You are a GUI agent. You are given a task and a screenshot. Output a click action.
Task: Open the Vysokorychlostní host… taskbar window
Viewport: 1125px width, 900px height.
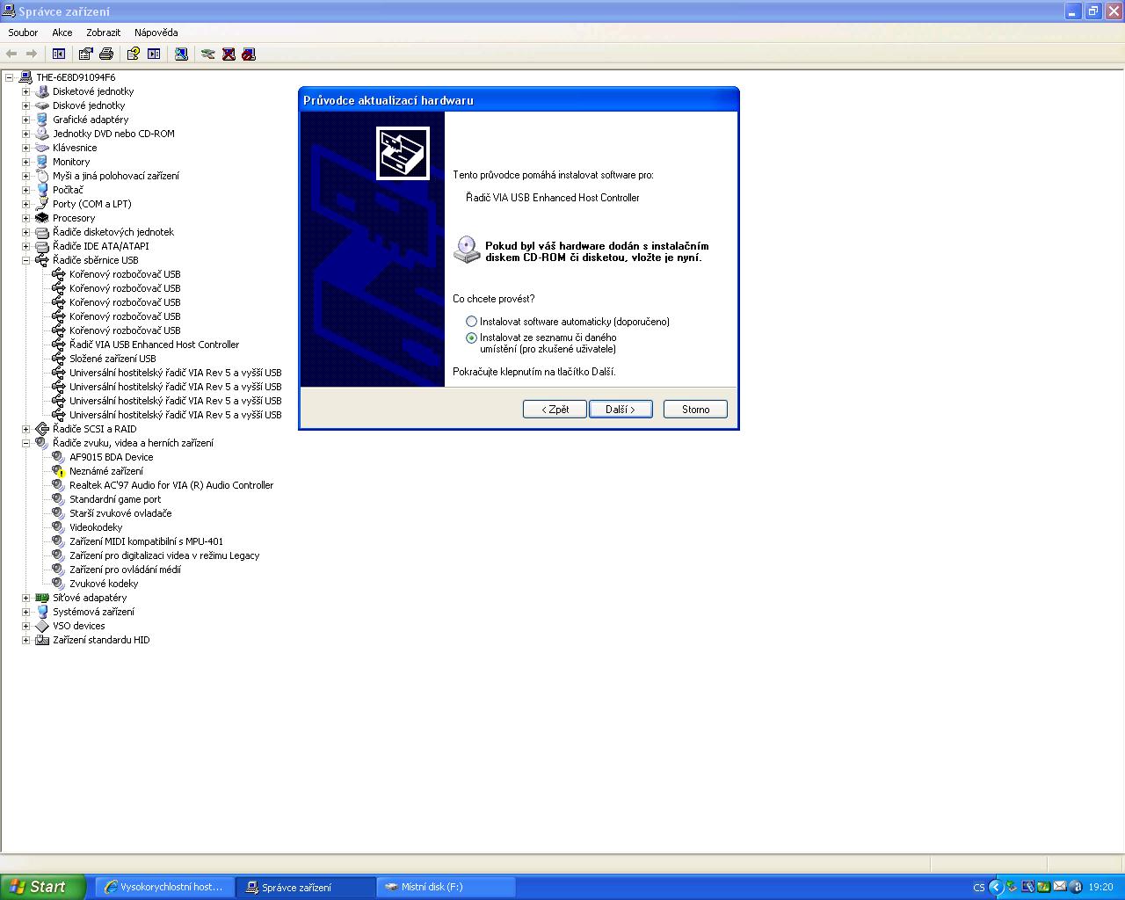[x=164, y=887]
